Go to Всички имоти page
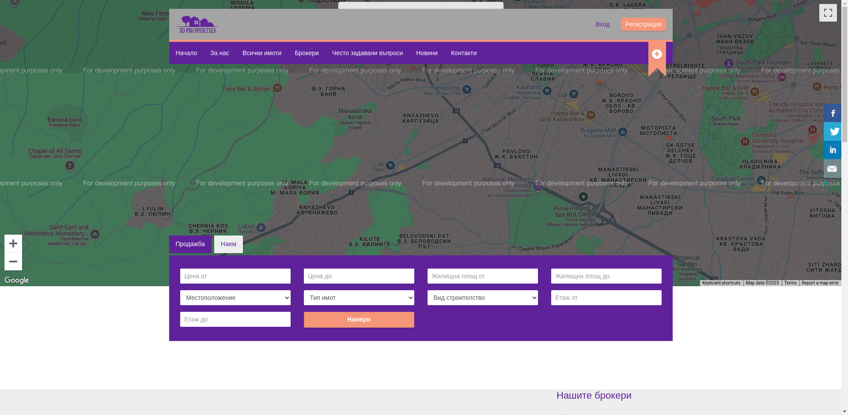This screenshot has height=415, width=848. (261, 53)
